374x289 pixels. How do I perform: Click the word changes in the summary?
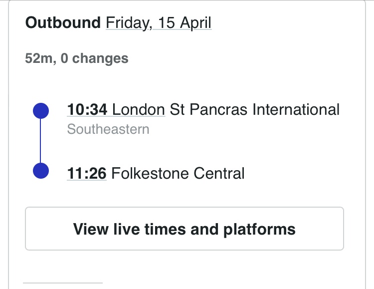click(x=100, y=58)
